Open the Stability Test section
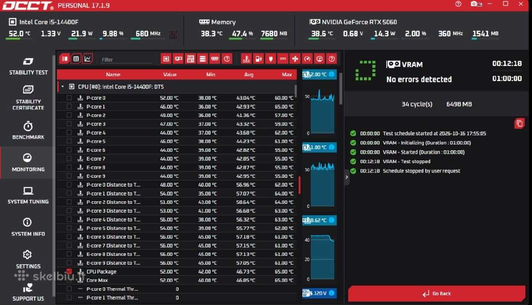Viewport: 532px width, 305px height. click(28, 66)
